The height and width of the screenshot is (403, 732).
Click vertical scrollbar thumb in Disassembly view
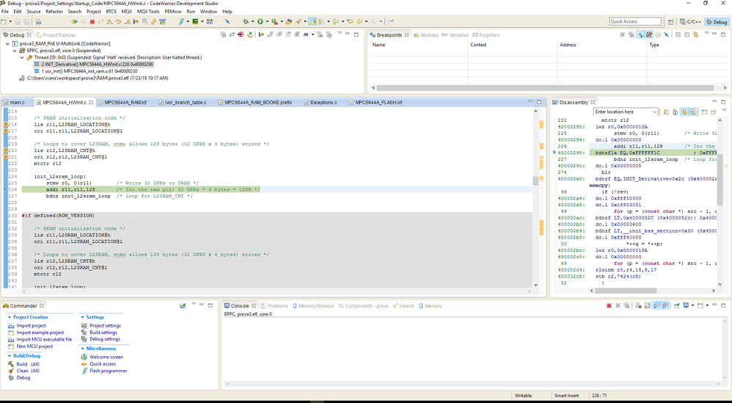tap(720, 180)
